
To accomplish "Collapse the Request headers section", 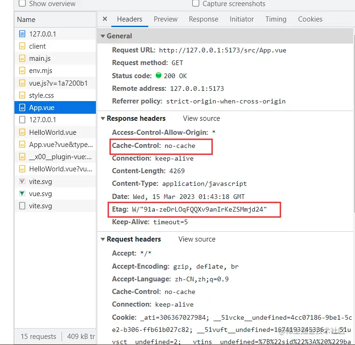I will pyautogui.click(x=103, y=239).
